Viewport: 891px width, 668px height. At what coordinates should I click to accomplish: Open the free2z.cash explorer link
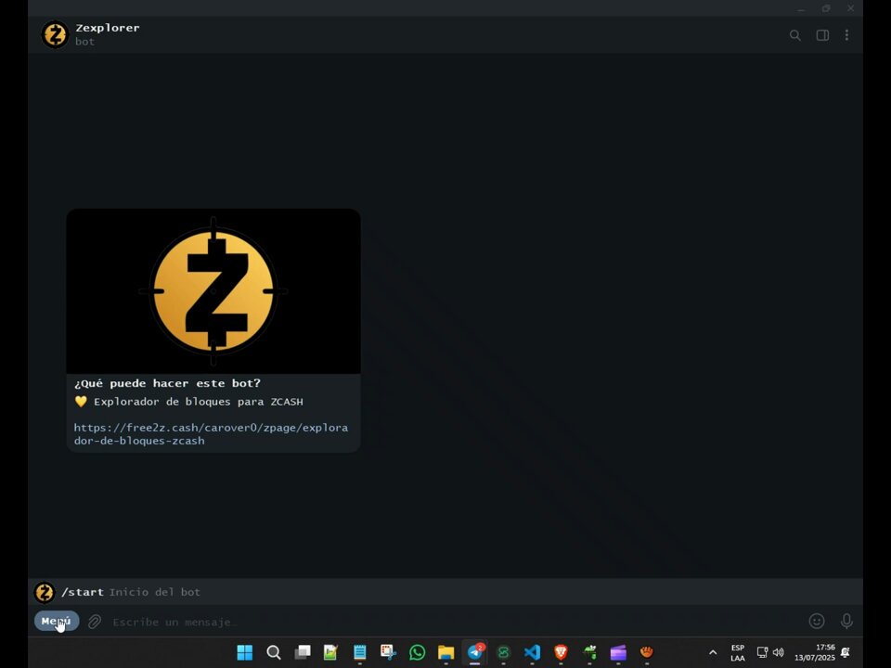point(211,434)
